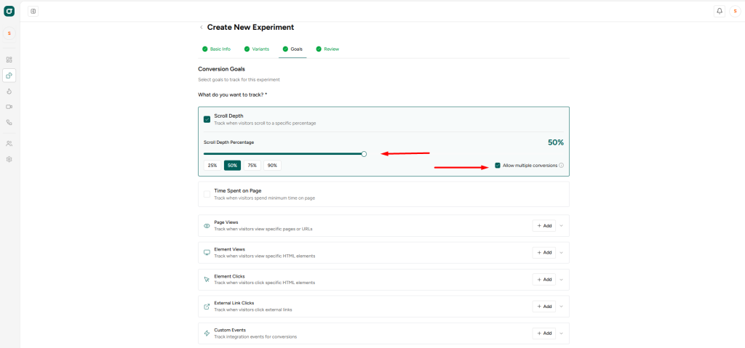The height and width of the screenshot is (348, 745).
Task: Open user avatar menu top right
Action: click(735, 11)
